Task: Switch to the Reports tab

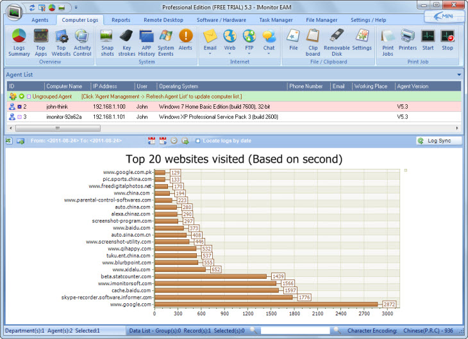Action: pyautogui.click(x=121, y=20)
